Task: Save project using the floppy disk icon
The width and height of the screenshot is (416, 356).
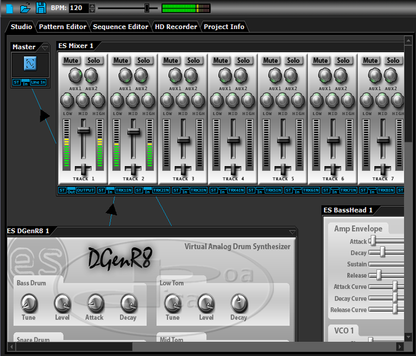Action: (x=40, y=8)
